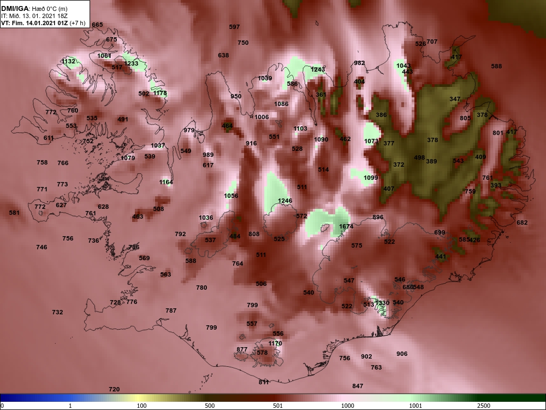The height and width of the screenshot is (410, 546).
Task: Click the map value 707
Action: pyautogui.click(x=432, y=42)
